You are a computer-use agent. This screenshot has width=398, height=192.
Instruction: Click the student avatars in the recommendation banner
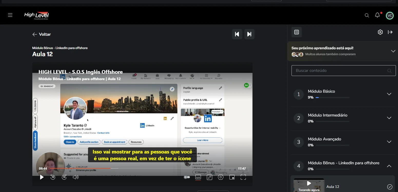click(x=297, y=54)
